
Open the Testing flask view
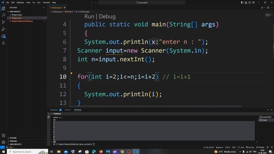(x=3, y=43)
